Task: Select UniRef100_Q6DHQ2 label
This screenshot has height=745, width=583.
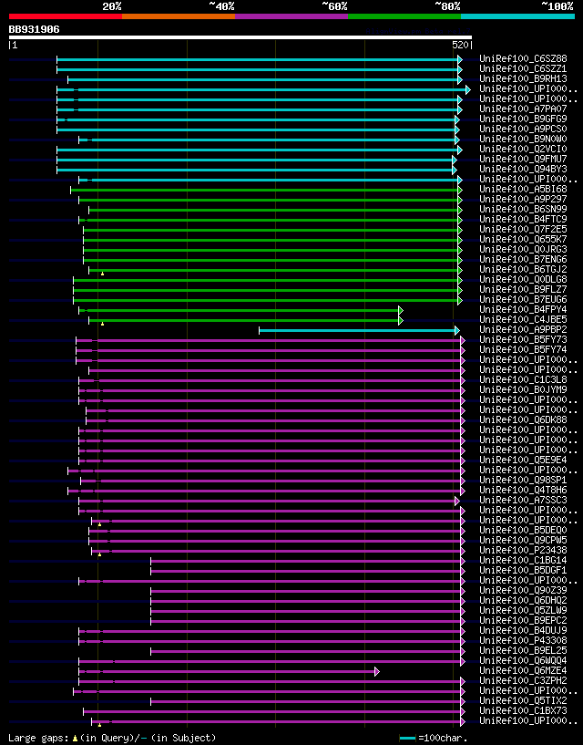Action: point(523,600)
